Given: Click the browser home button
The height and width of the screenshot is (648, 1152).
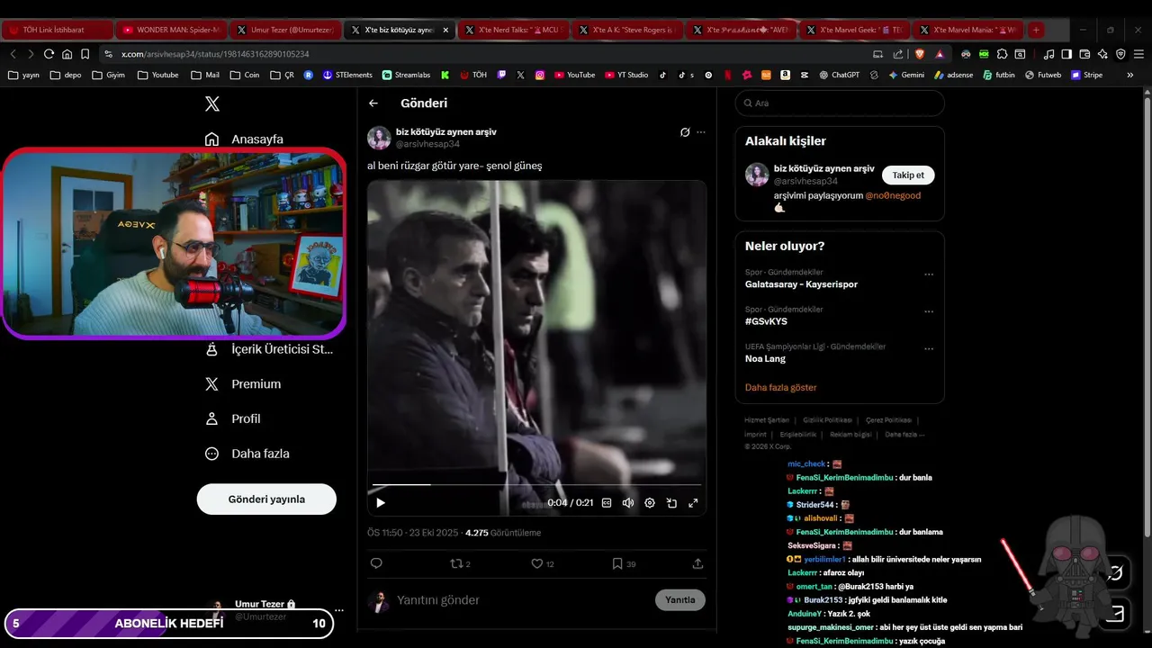Looking at the screenshot, I should click(67, 54).
